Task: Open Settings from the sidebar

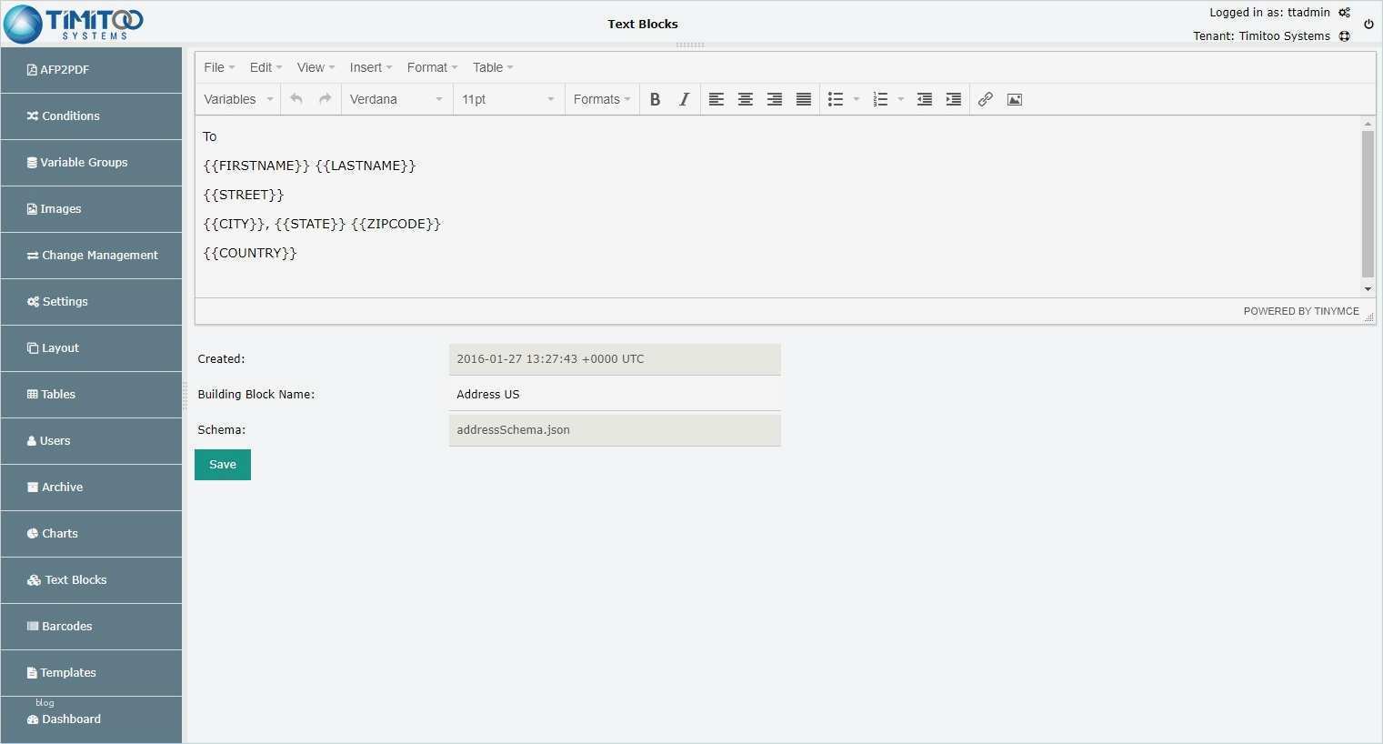Action: point(91,302)
